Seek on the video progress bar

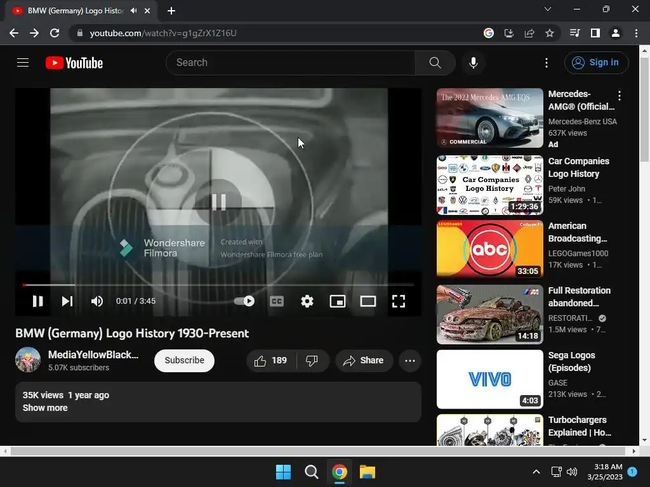tap(218, 285)
